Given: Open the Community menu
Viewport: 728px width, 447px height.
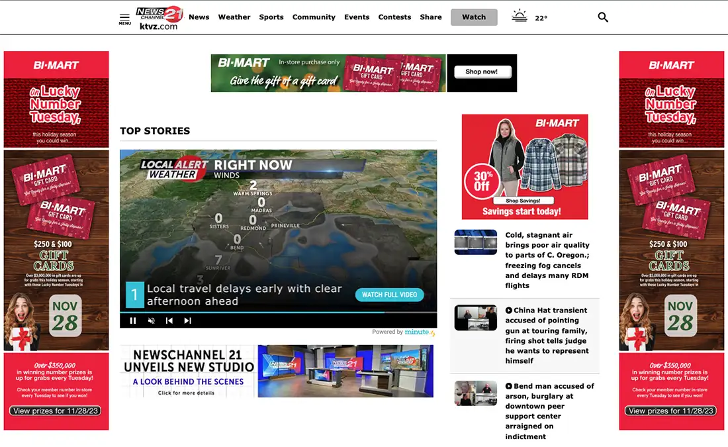Looking at the screenshot, I should tap(314, 17).
